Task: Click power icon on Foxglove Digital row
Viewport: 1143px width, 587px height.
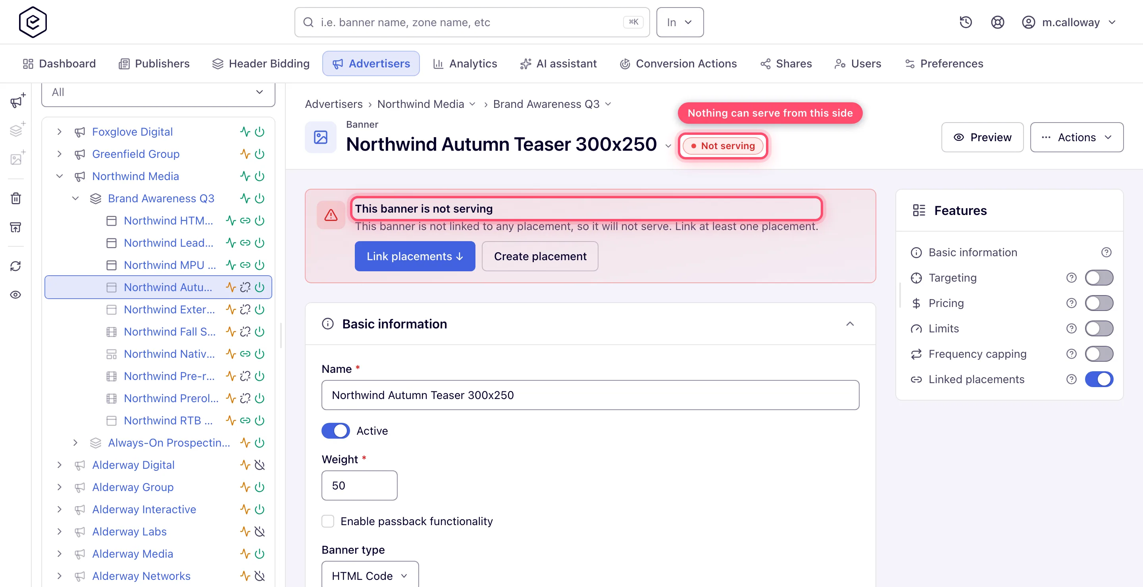Action: [260, 132]
